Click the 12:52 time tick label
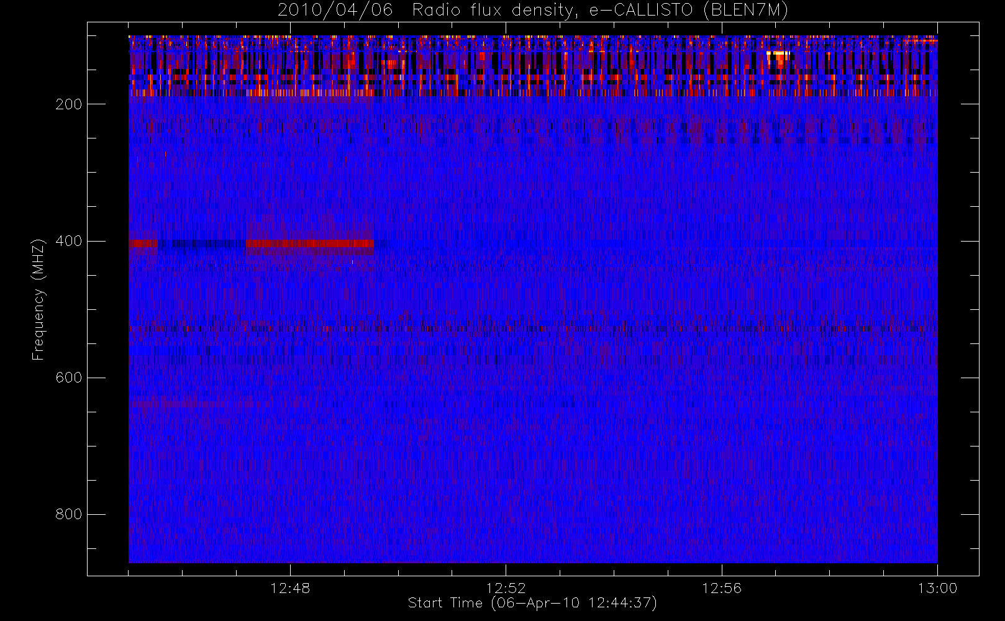The height and width of the screenshot is (621, 1005). click(x=506, y=588)
